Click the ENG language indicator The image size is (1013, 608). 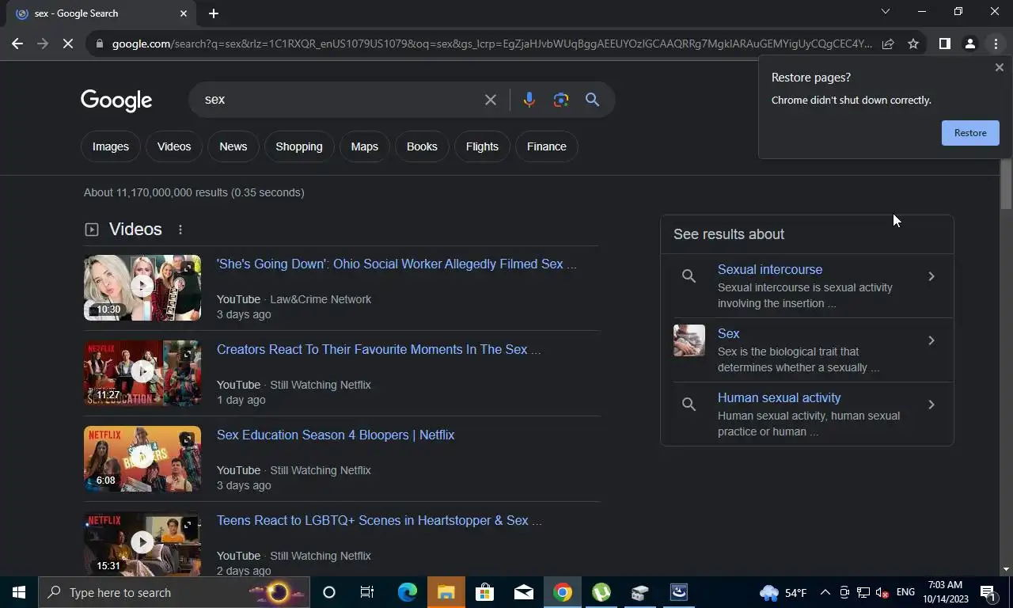pos(905,592)
